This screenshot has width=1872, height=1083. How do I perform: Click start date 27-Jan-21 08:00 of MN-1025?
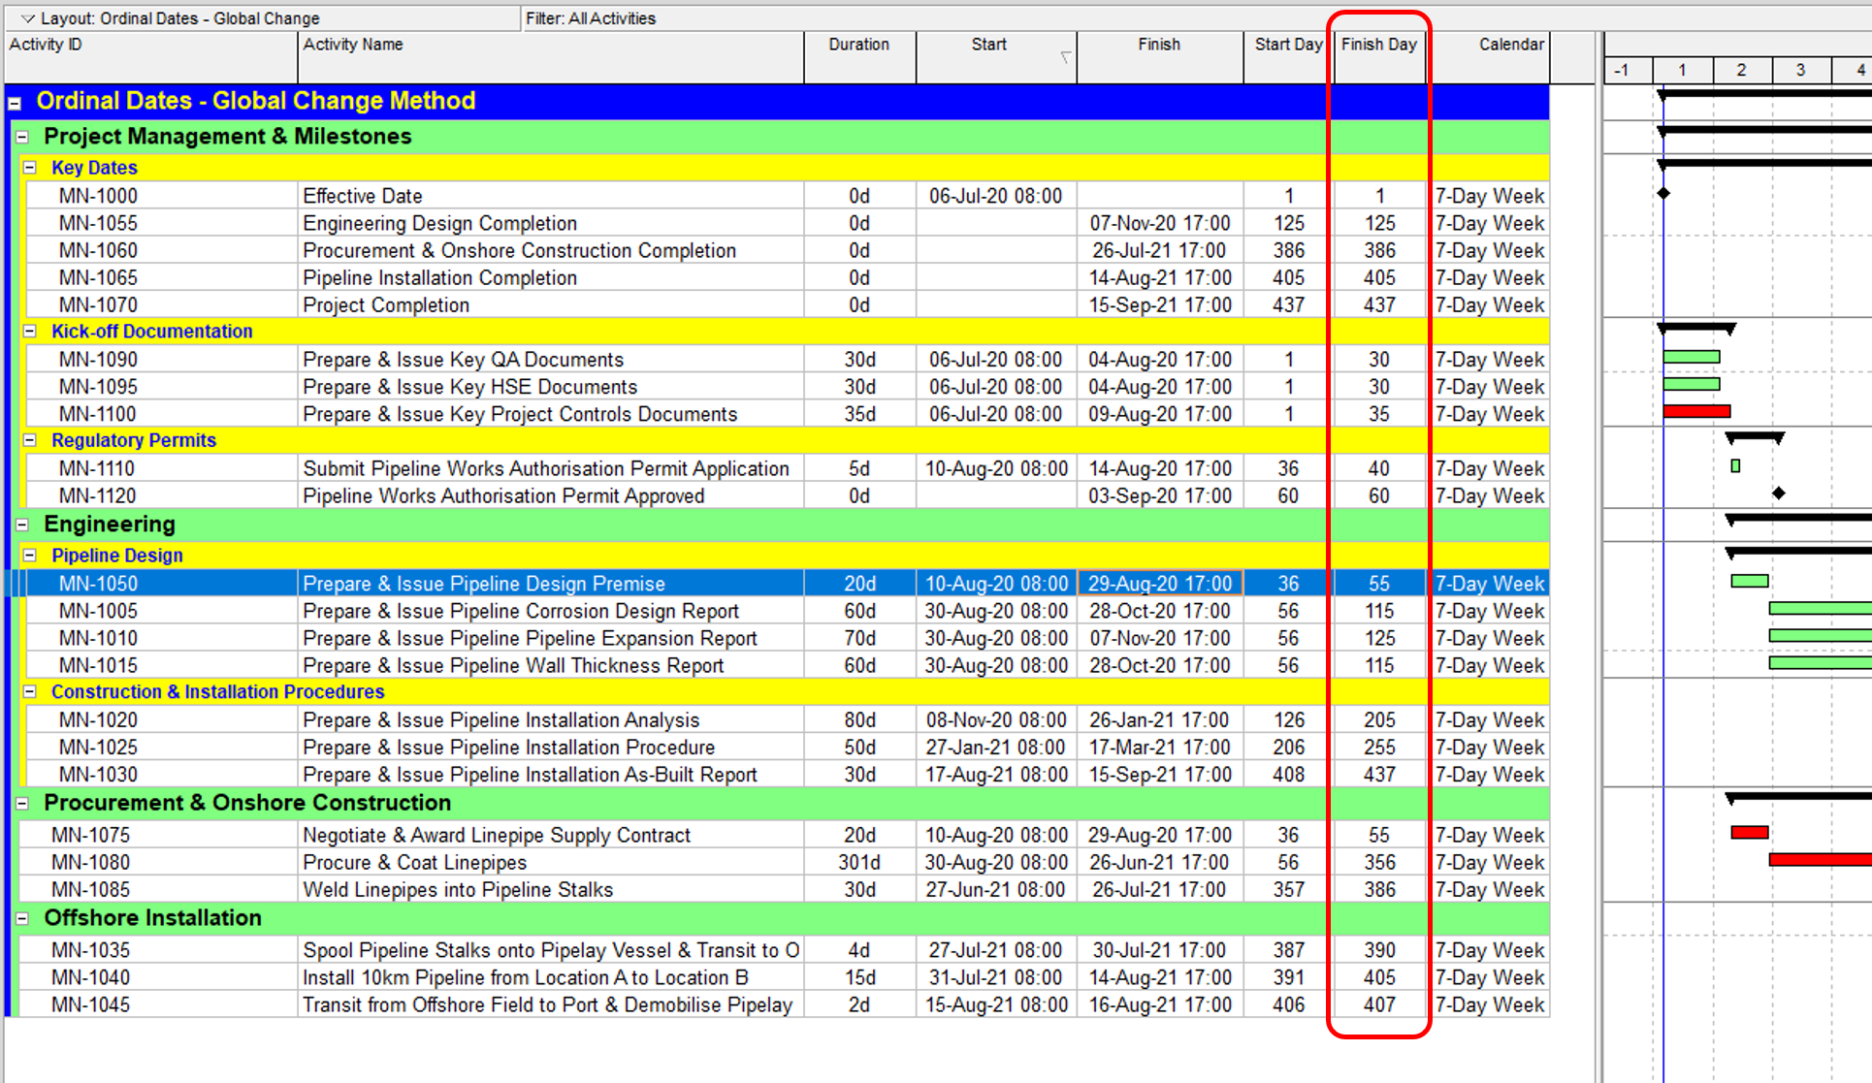(995, 748)
